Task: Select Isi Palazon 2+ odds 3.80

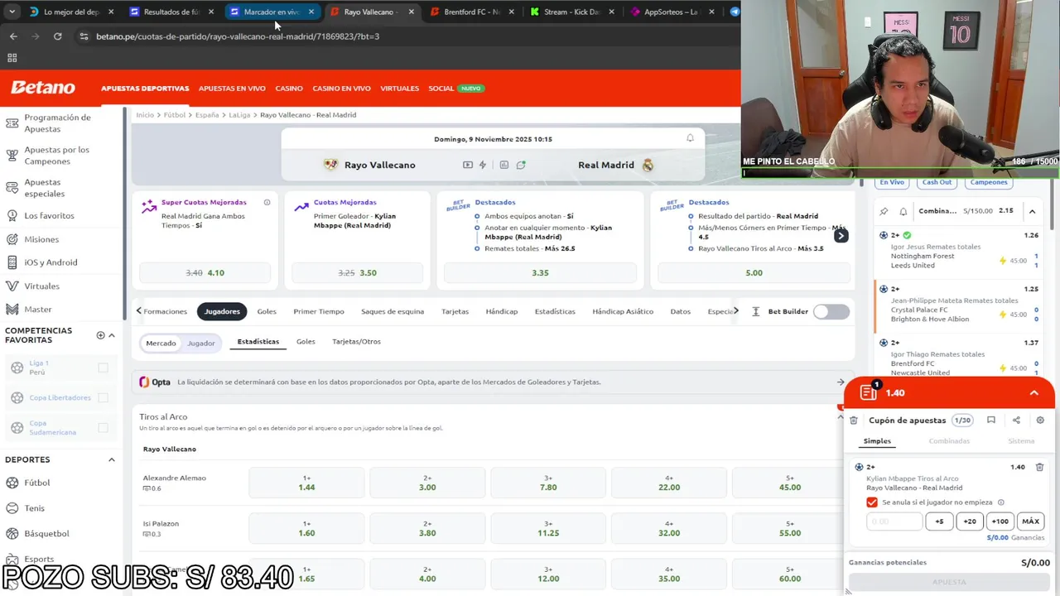Action: [427, 528]
